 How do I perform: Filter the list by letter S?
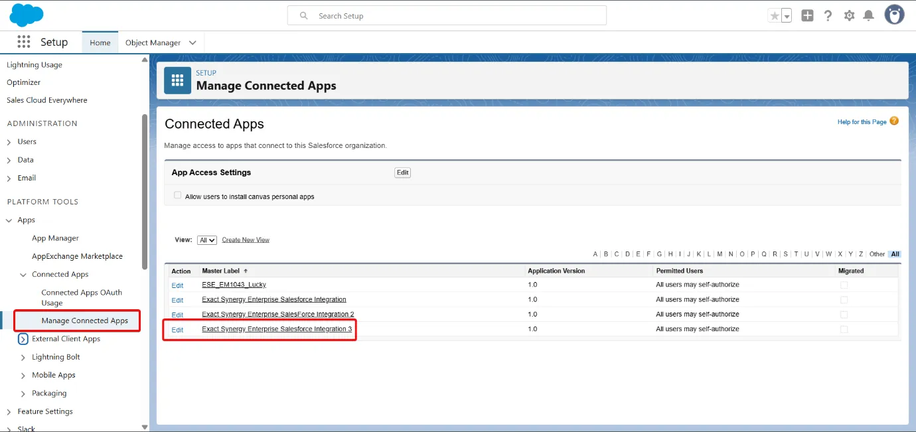[785, 254]
